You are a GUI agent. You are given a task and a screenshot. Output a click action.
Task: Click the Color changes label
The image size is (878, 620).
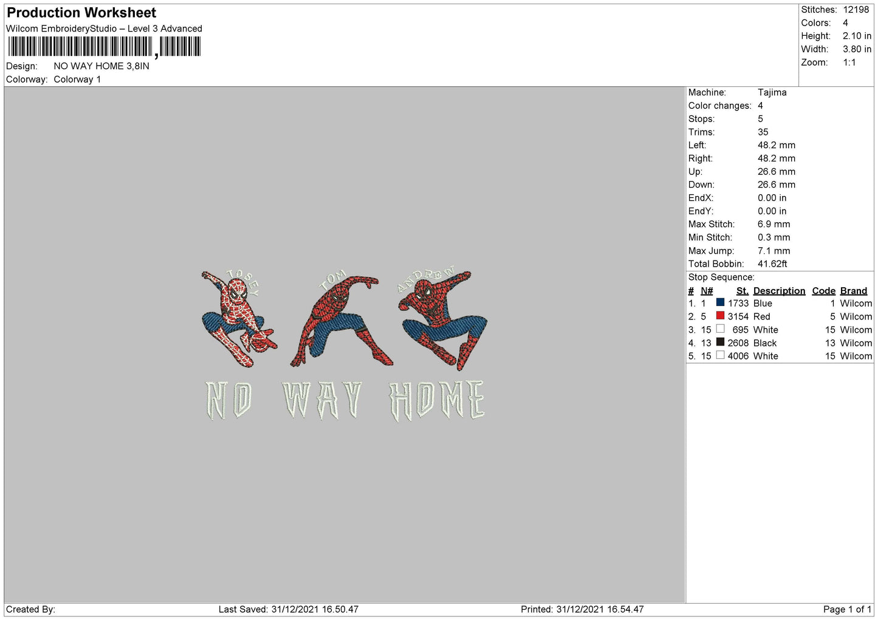(719, 106)
